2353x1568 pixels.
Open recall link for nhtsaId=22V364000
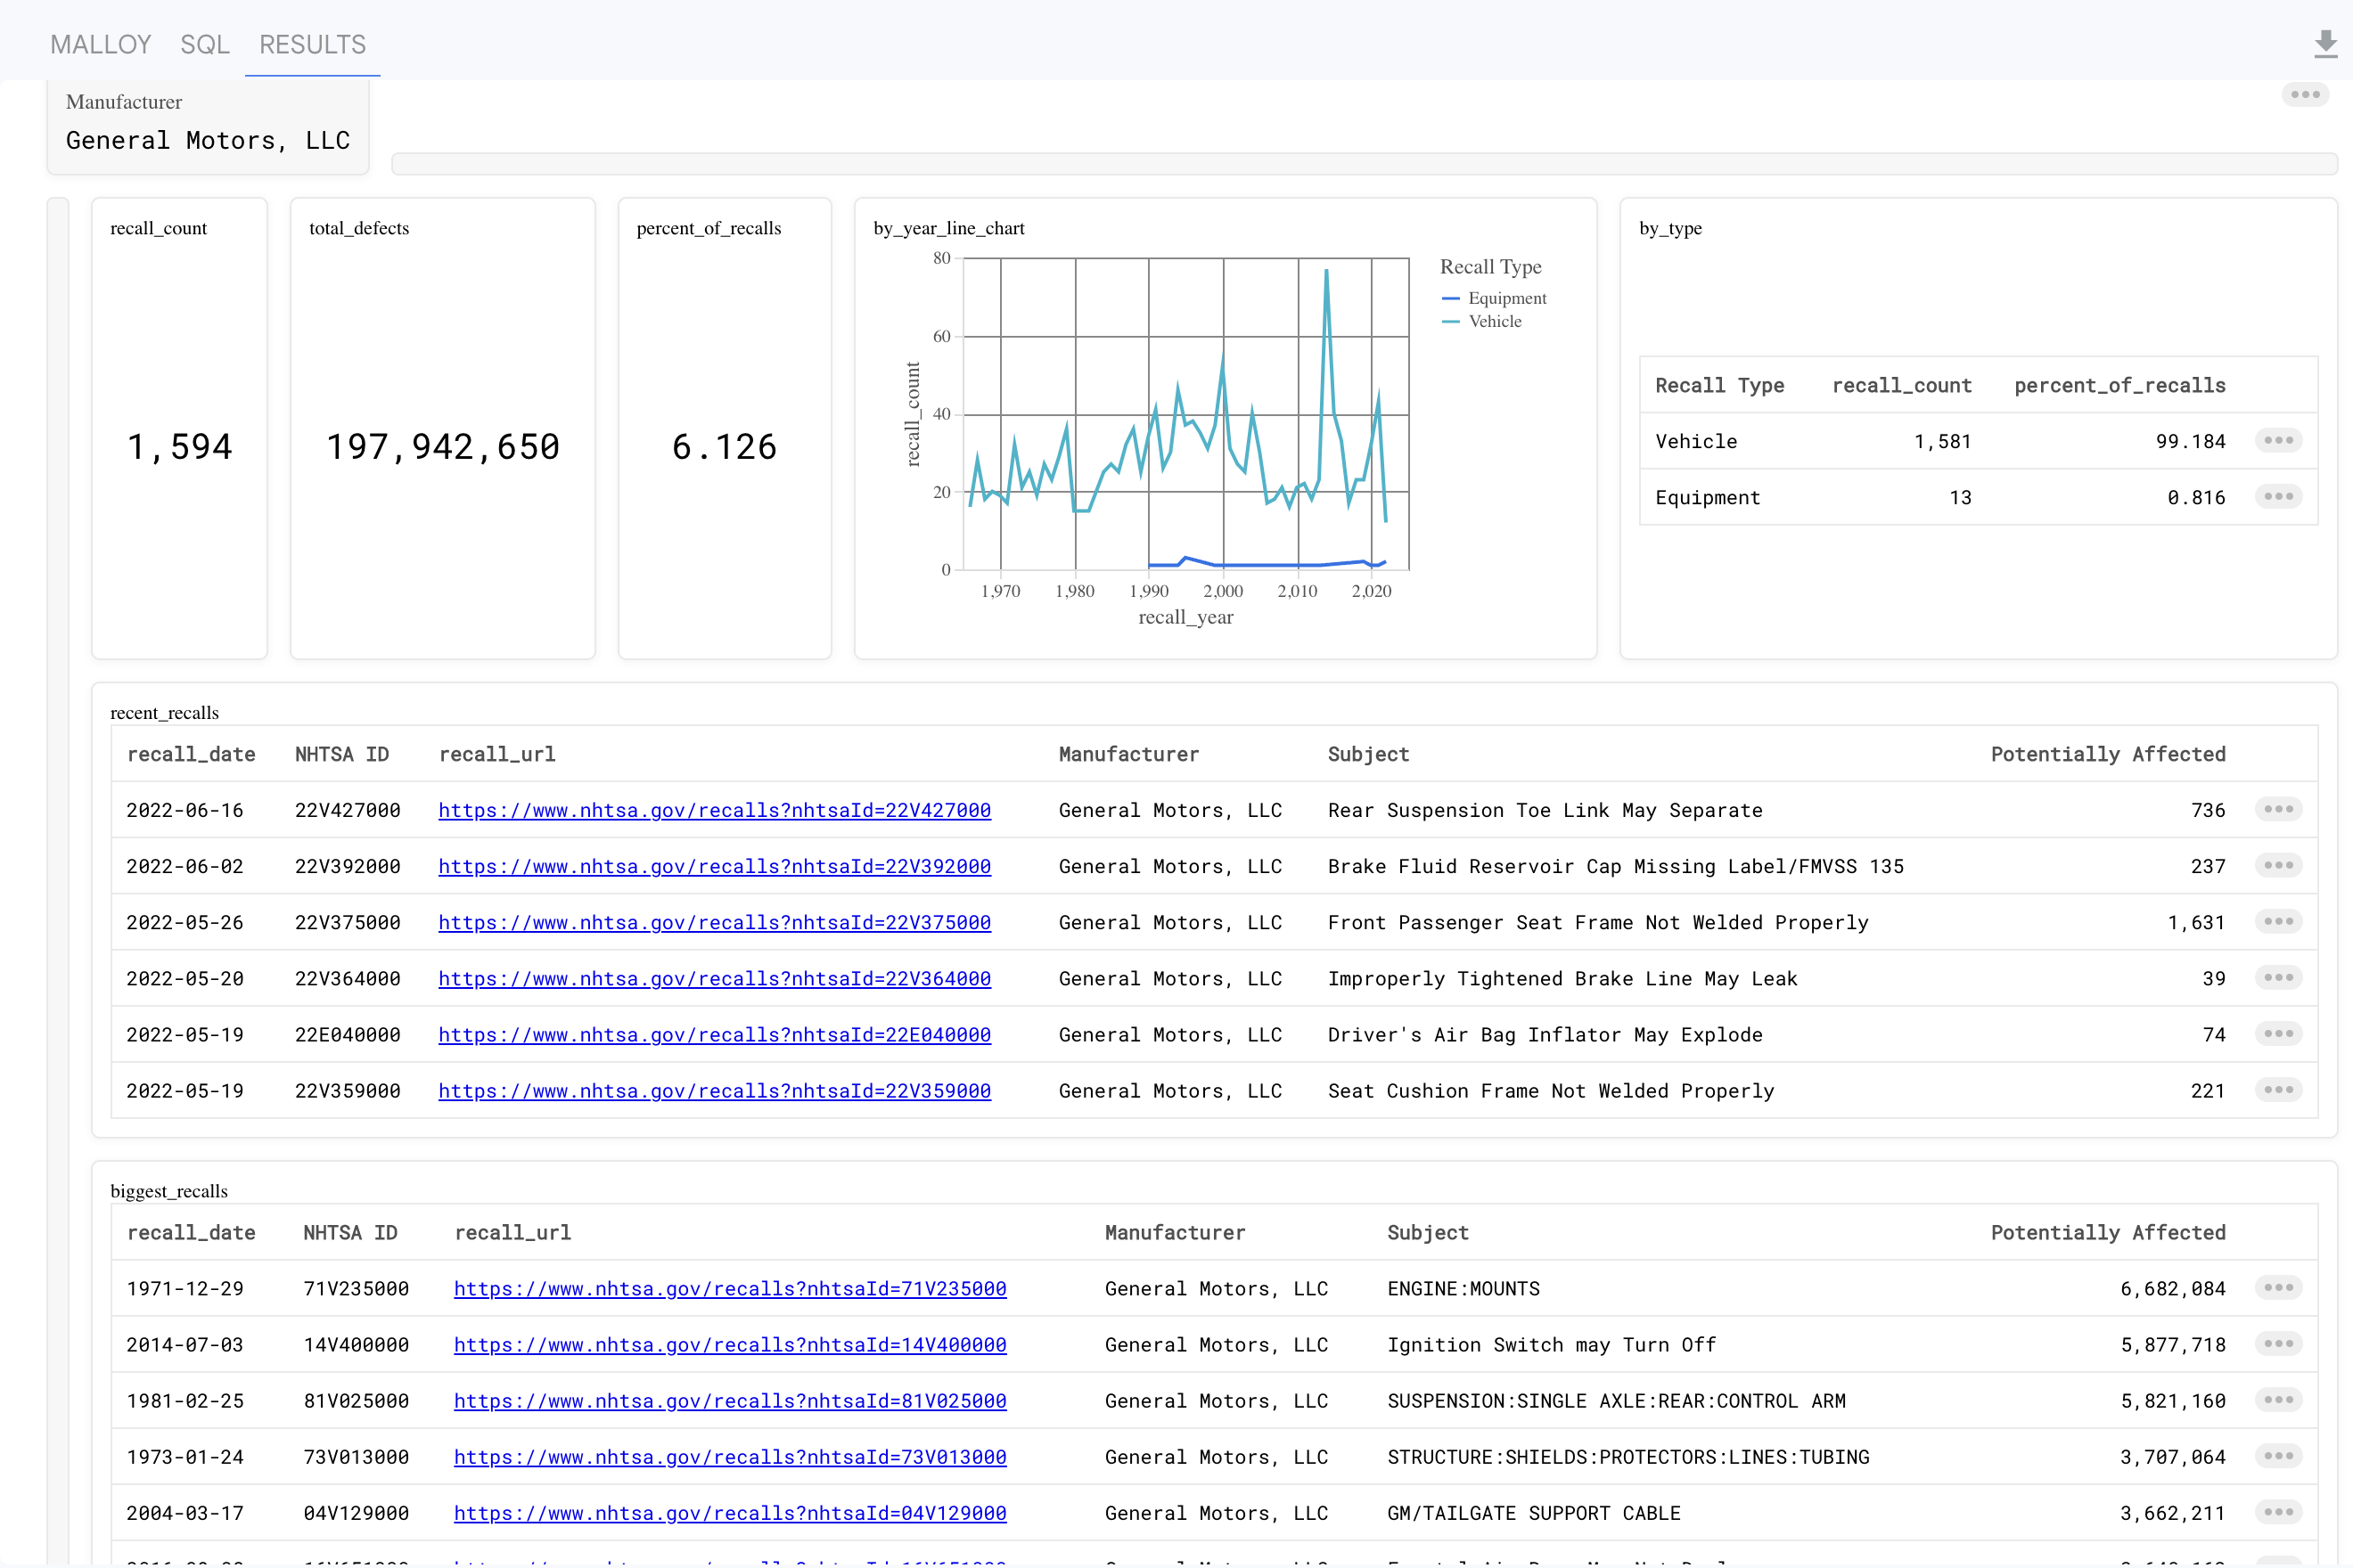tap(714, 978)
